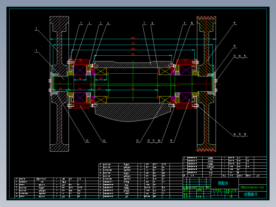The width and height of the screenshot is (276, 207).
Task: Select part balloon number 9
Action: tap(185, 23)
